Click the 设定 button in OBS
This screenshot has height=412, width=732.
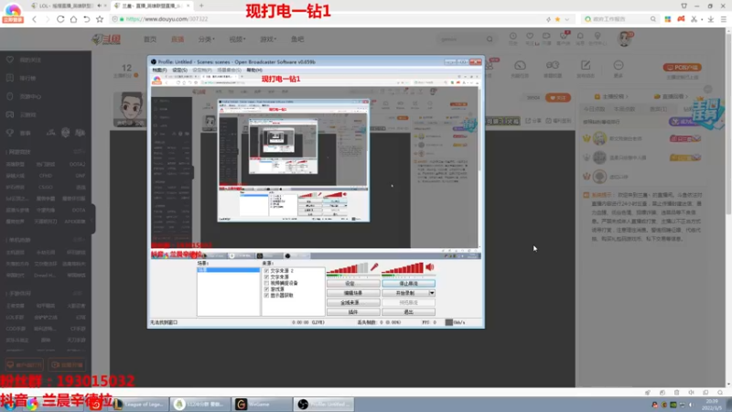[353, 284]
